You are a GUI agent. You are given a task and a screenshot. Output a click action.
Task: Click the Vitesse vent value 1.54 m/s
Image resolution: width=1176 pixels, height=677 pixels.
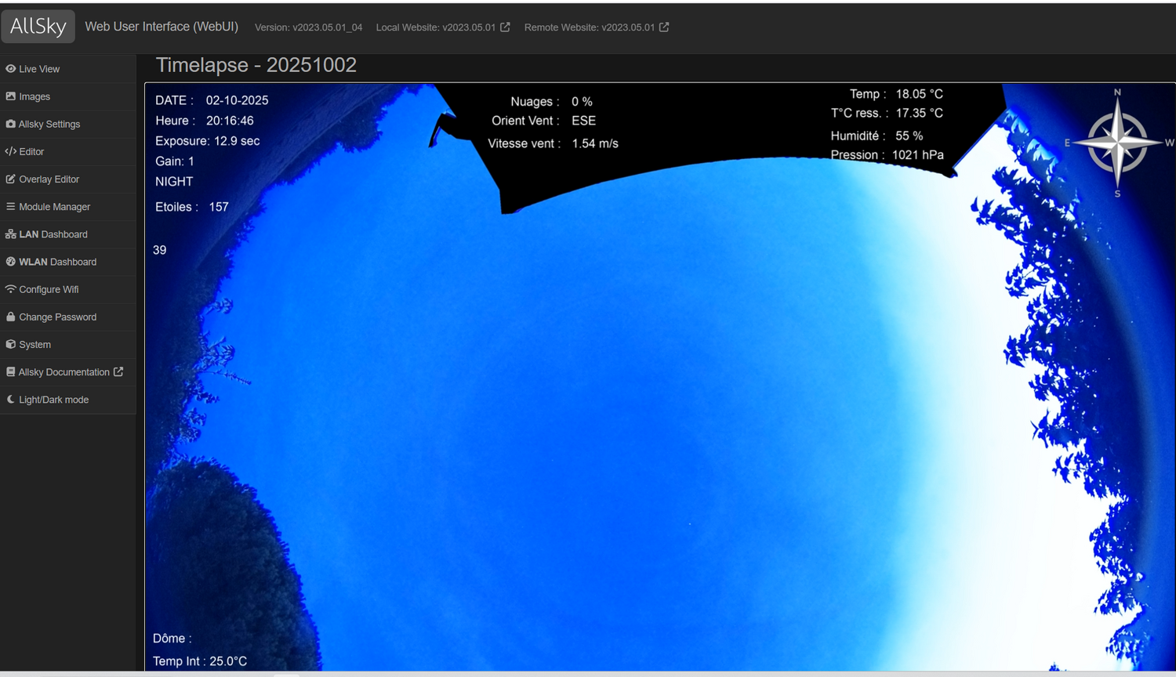click(x=595, y=143)
